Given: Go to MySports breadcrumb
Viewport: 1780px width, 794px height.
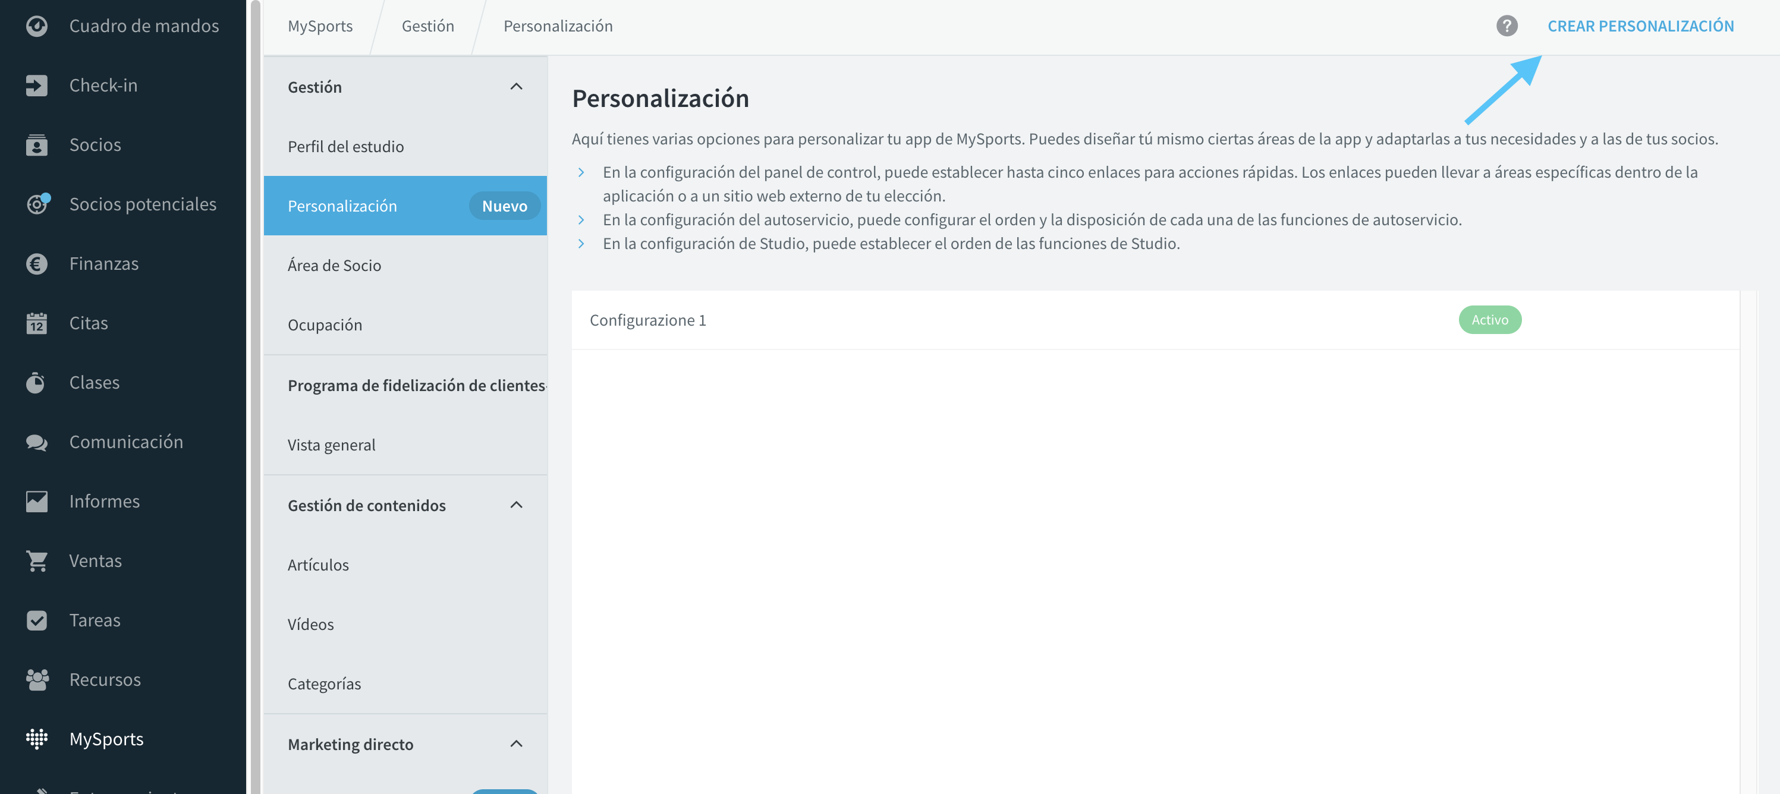Looking at the screenshot, I should click(320, 26).
